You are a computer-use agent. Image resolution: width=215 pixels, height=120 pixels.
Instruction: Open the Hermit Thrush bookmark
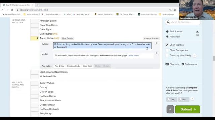point(104,14)
